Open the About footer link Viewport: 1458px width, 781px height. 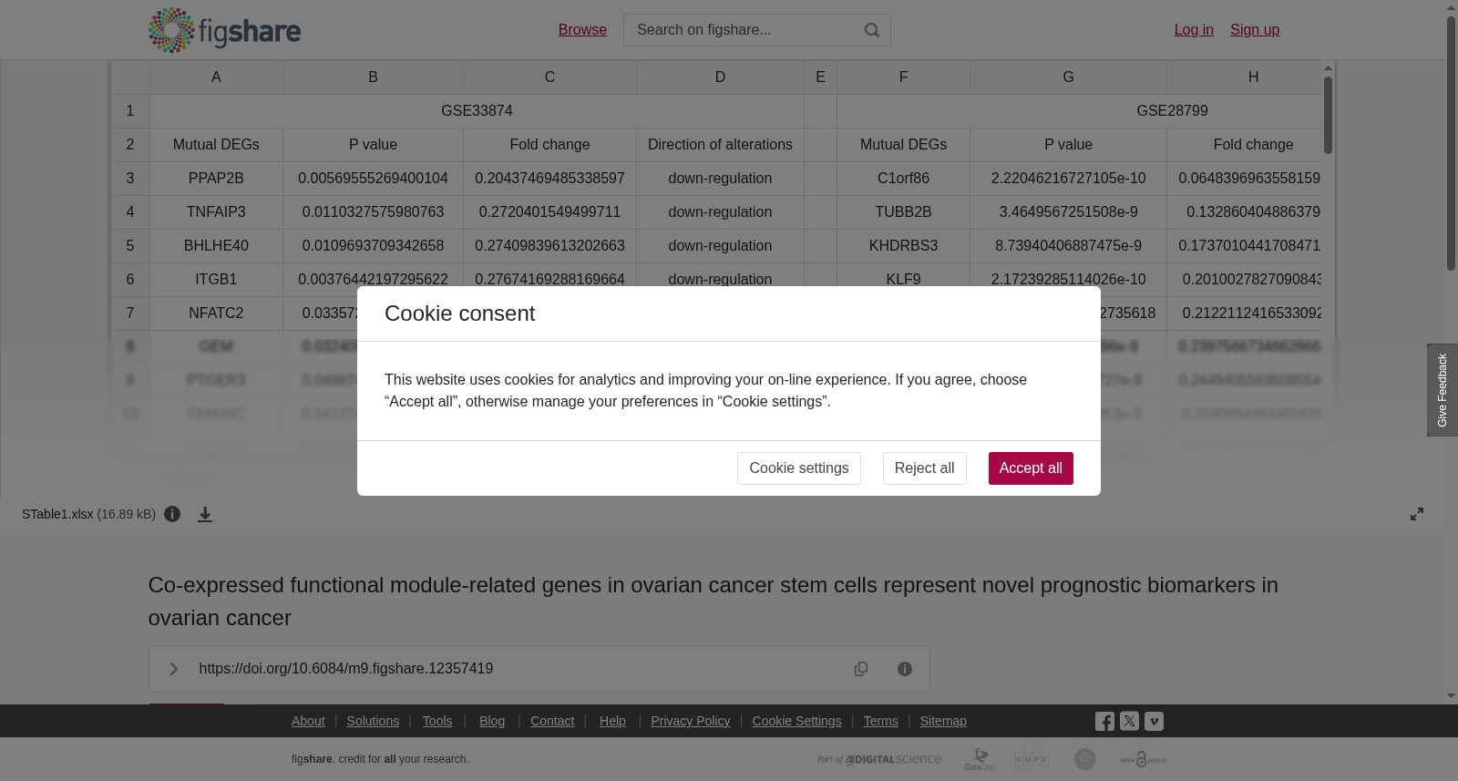[x=308, y=721]
